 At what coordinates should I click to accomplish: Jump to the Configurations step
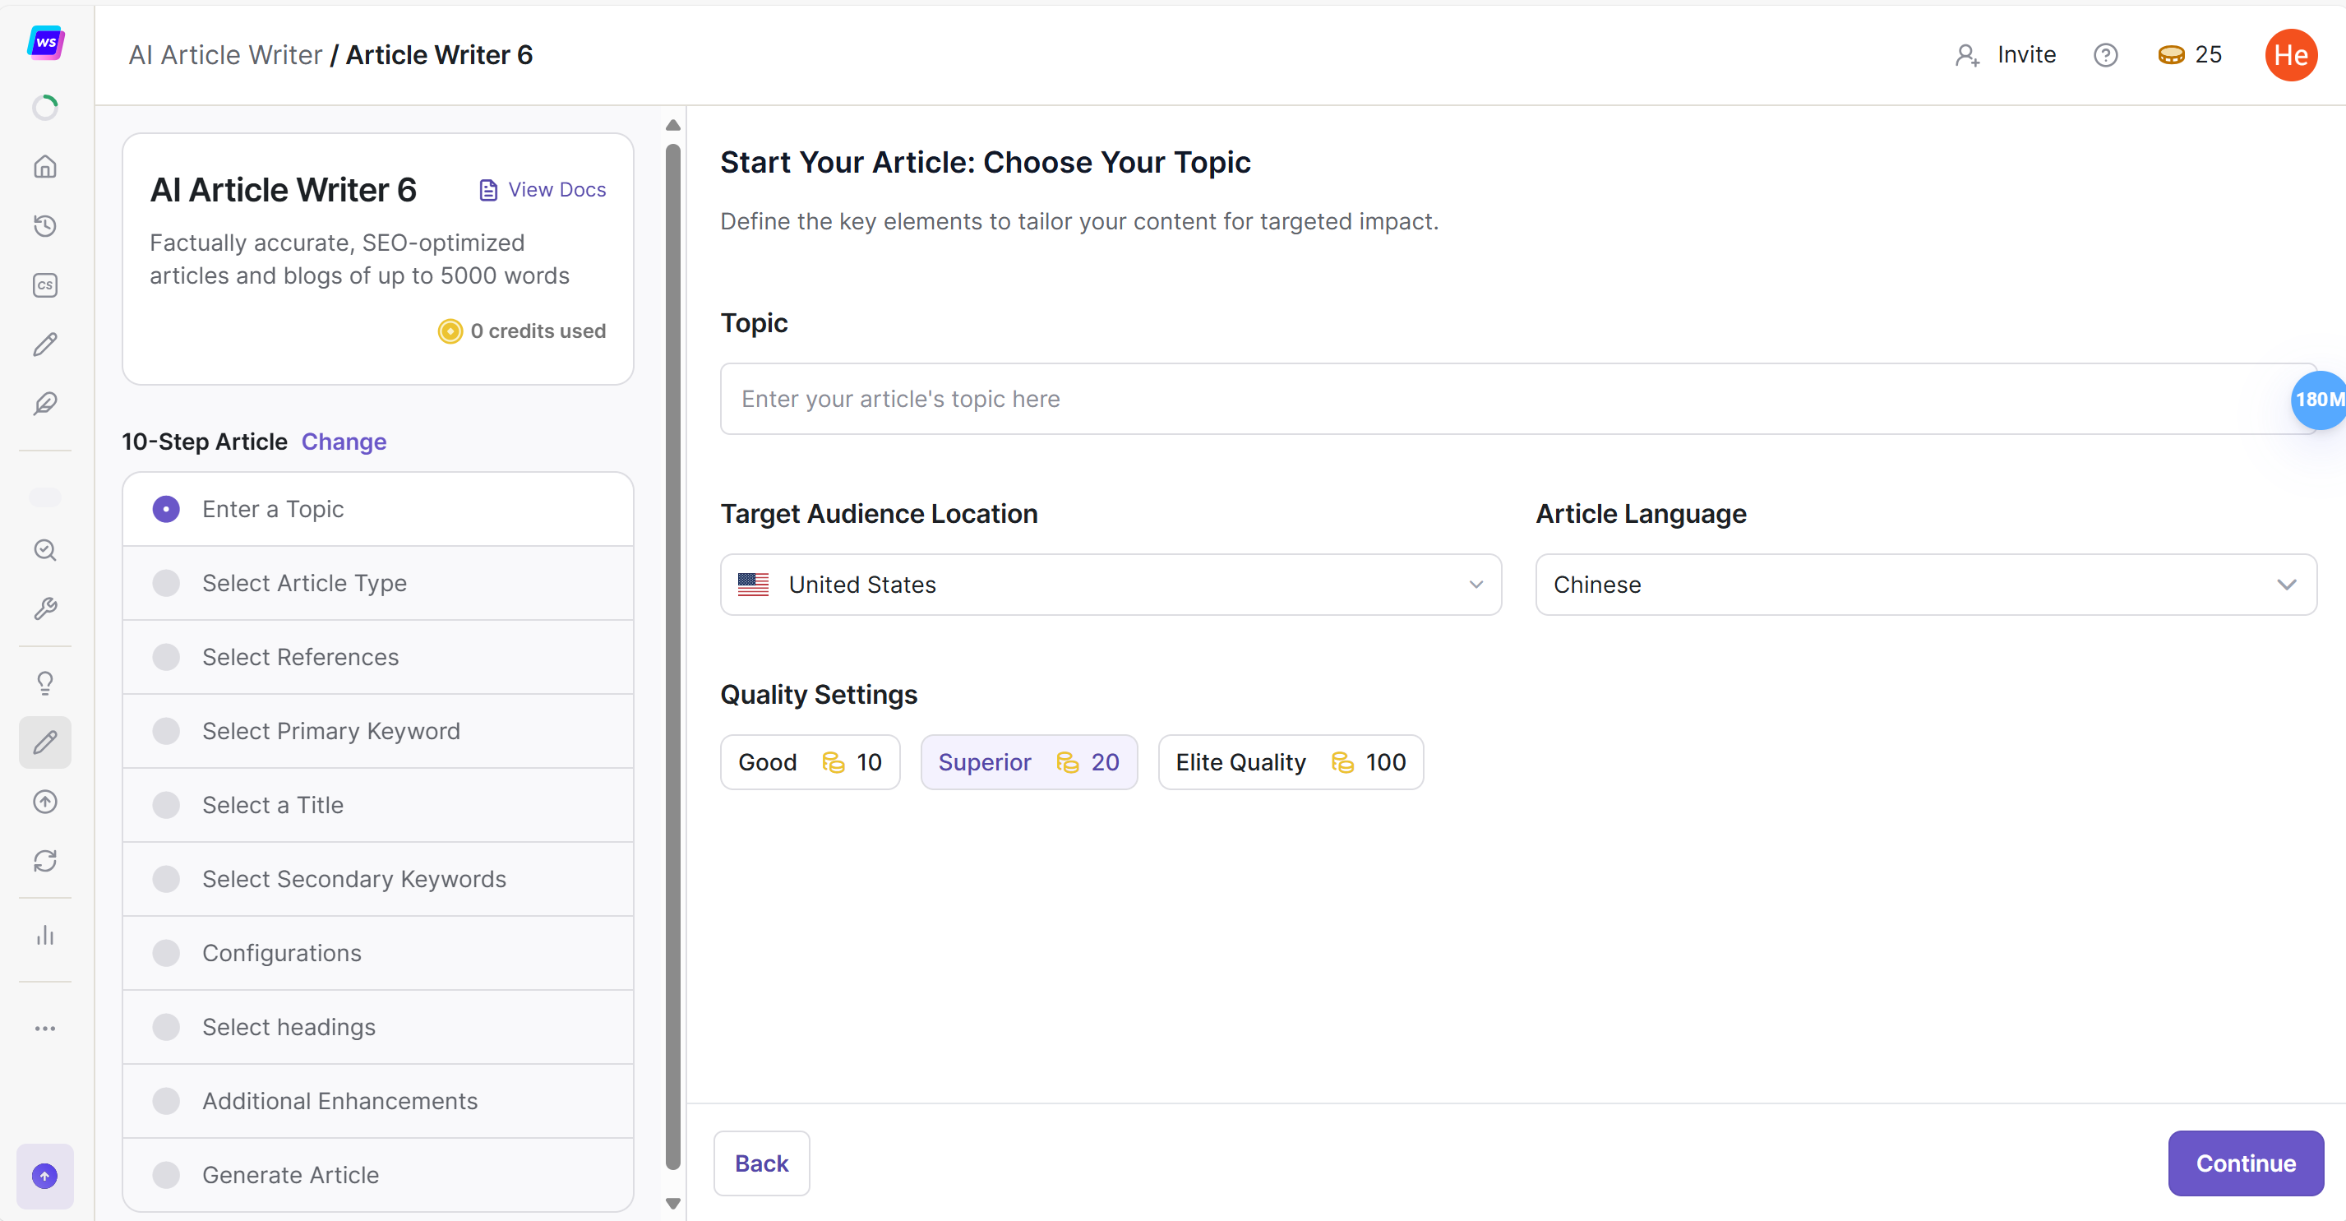(281, 953)
